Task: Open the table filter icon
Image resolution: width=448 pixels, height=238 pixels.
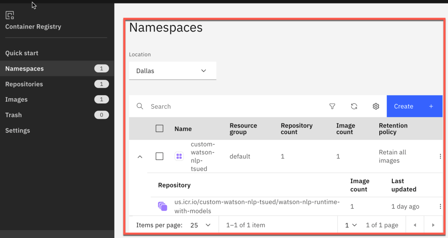Action: [x=332, y=106]
